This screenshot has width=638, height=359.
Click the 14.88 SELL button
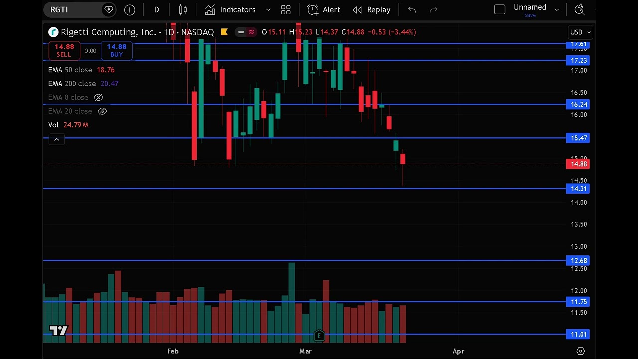click(64, 50)
